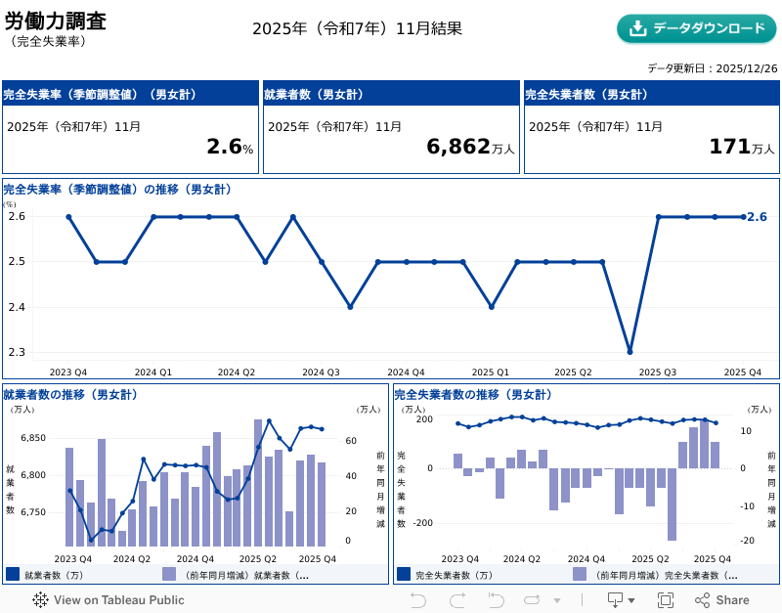This screenshot has height=613, width=782.
Task: Select dark blue 就業者数（万） legend swatch
Action: tap(13, 575)
